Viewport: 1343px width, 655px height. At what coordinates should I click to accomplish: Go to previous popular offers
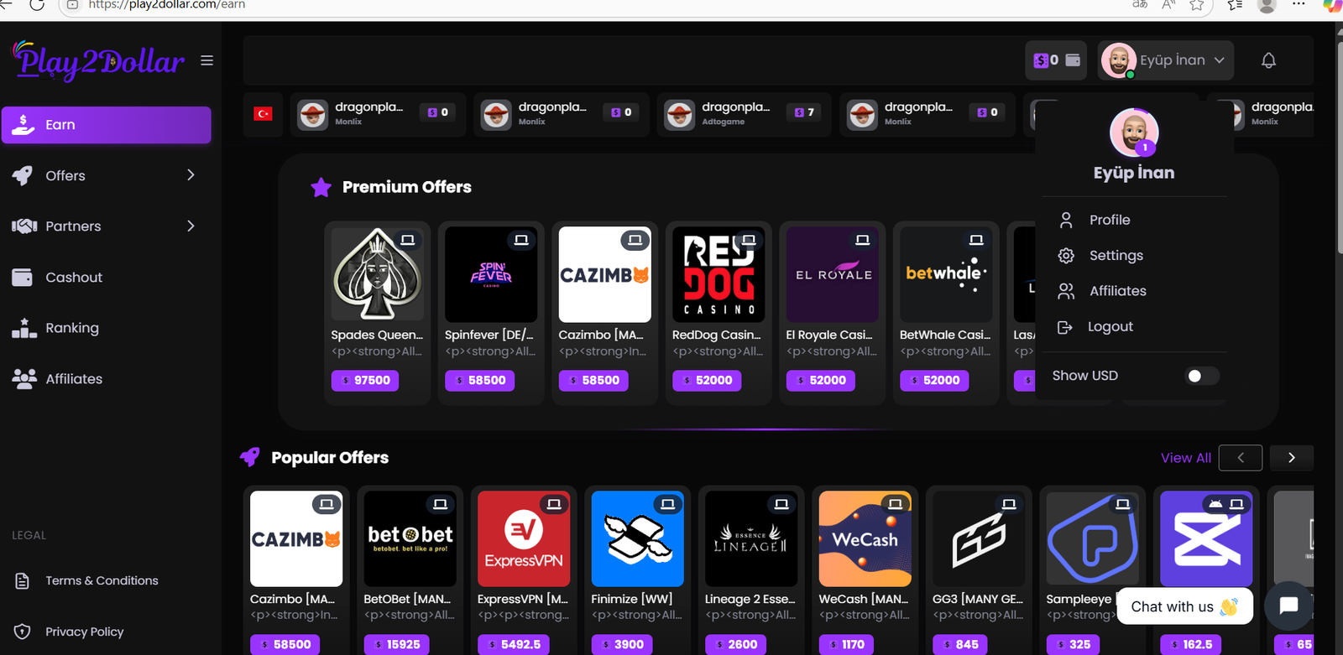(1241, 458)
